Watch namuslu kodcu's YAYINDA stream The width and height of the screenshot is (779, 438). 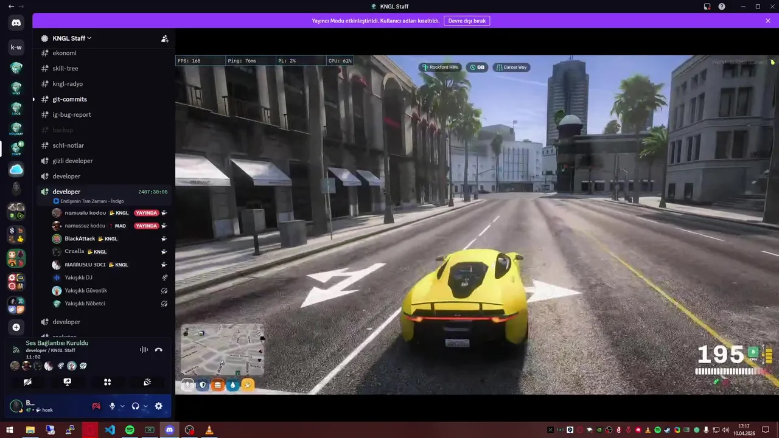click(146, 213)
